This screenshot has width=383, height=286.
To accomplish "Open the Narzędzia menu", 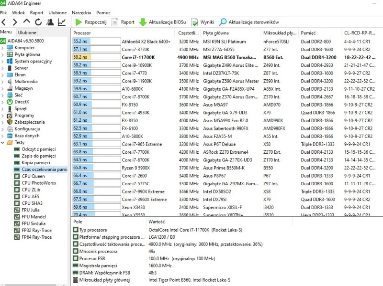I will coord(81,12).
